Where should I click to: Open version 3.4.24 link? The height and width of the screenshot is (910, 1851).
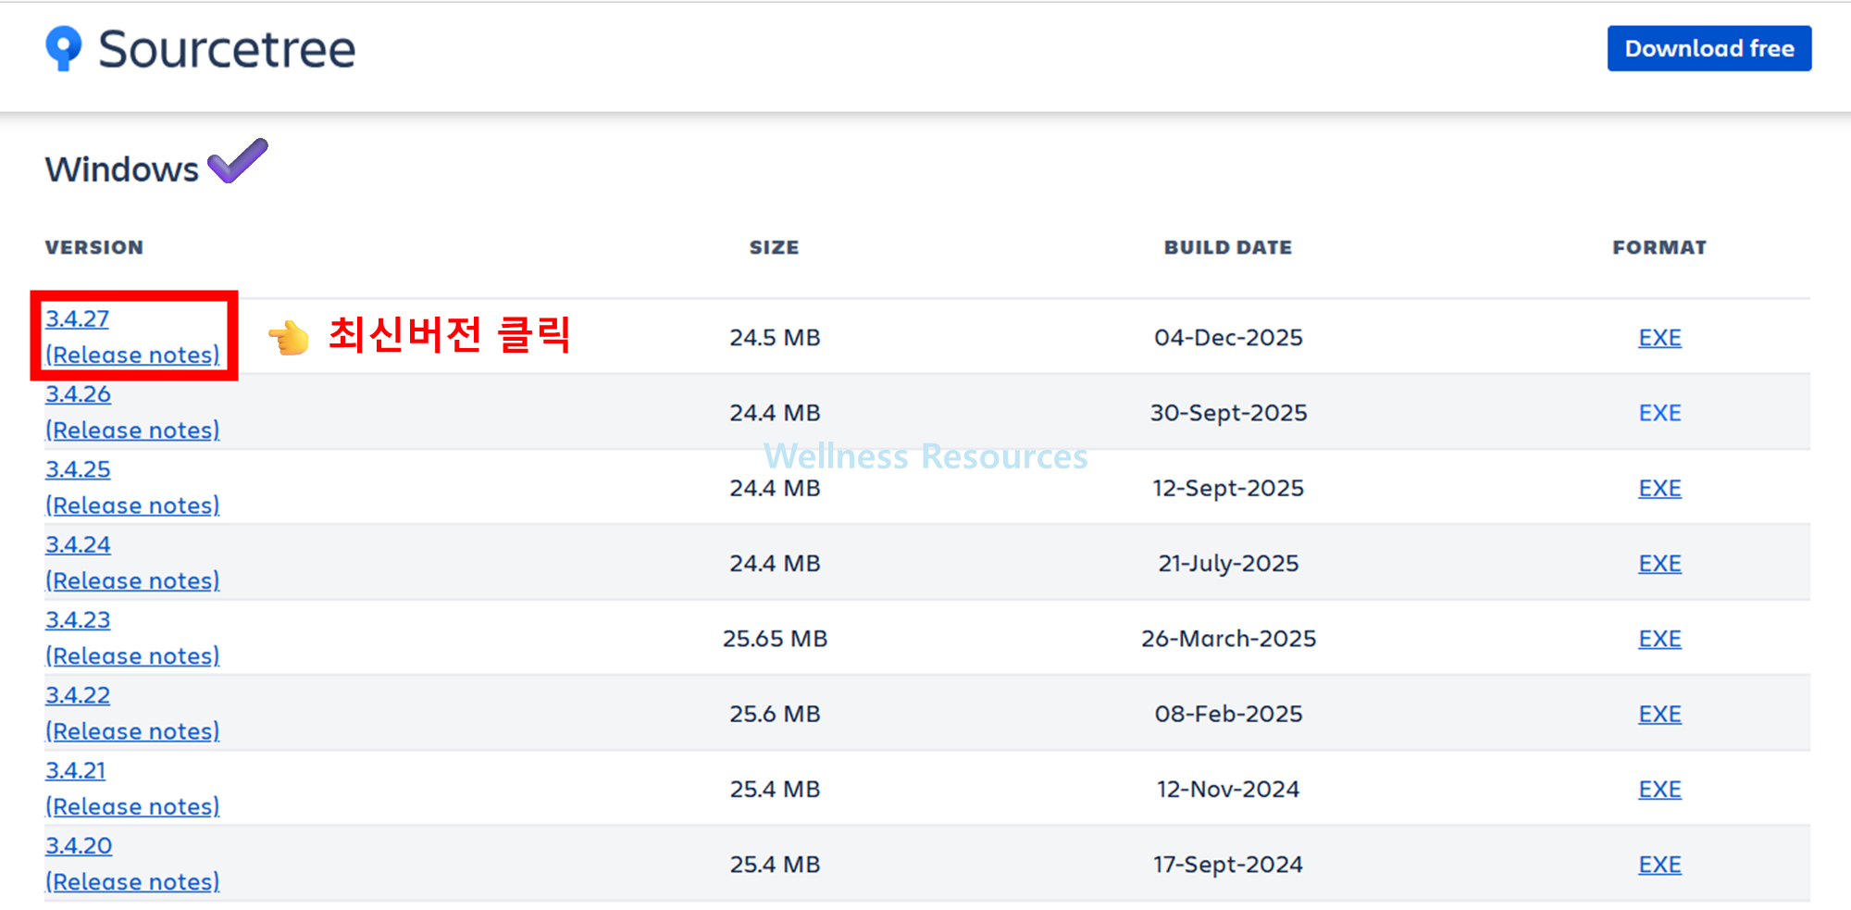79,544
